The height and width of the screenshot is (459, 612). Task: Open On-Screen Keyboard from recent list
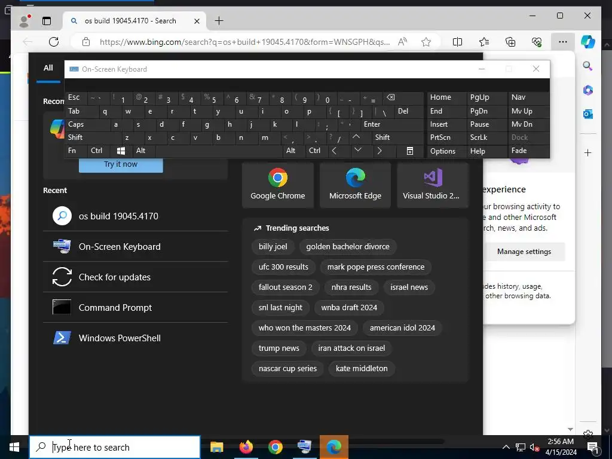[136, 246]
